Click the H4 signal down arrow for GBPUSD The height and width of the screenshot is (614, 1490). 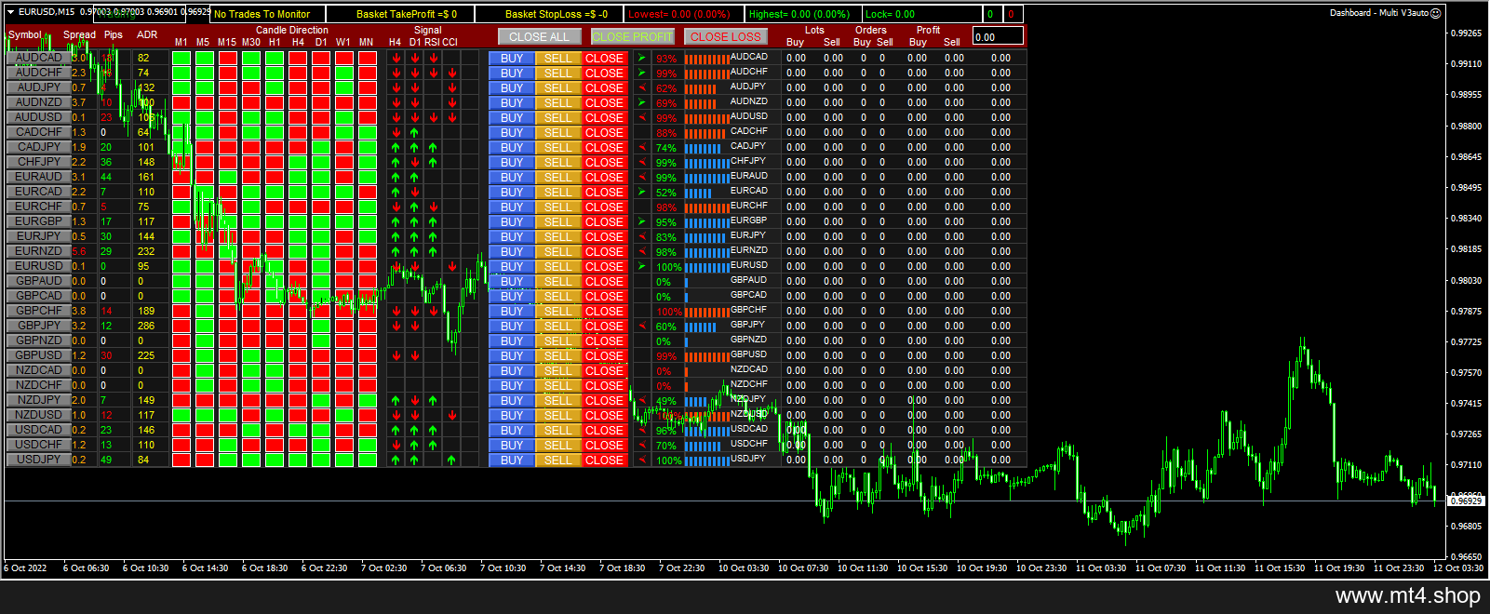(x=396, y=355)
